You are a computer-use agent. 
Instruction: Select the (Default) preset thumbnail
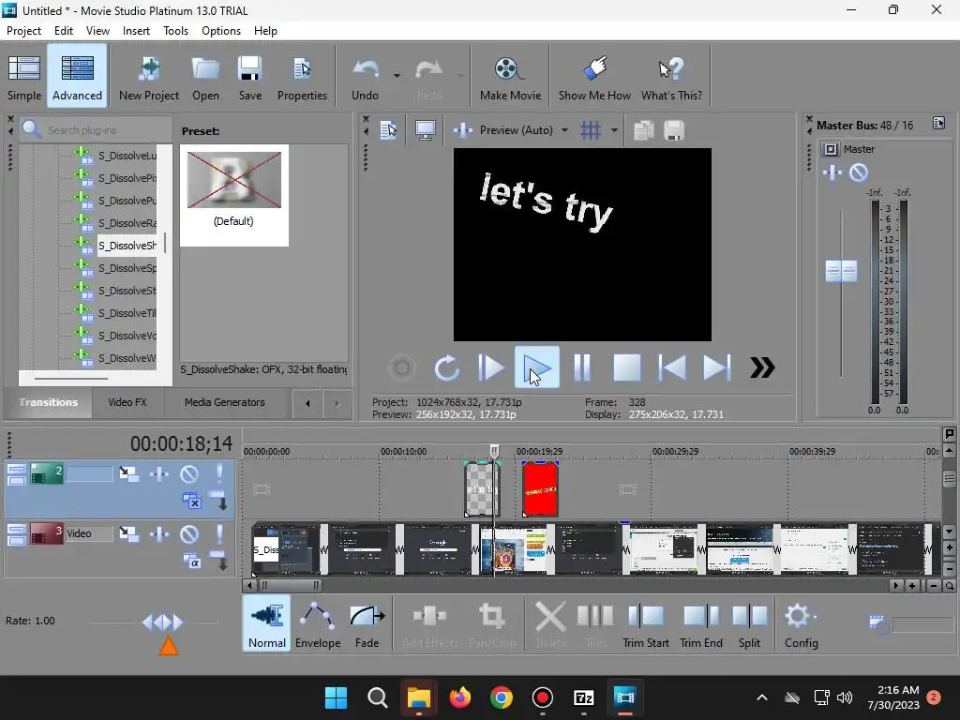point(233,195)
